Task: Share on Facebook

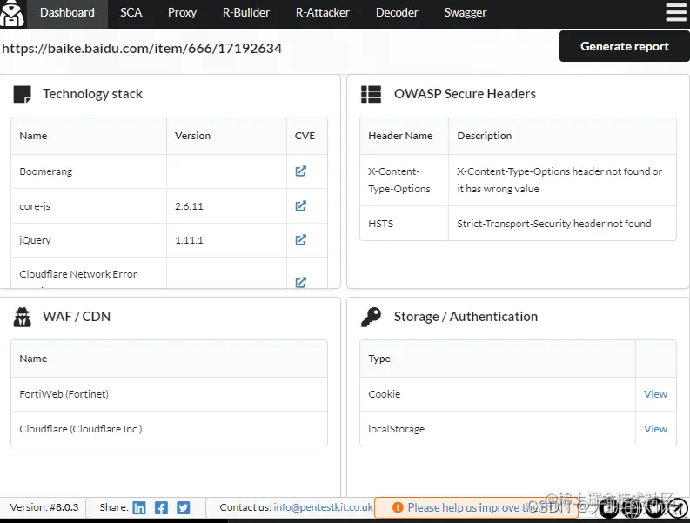Action: [x=161, y=507]
